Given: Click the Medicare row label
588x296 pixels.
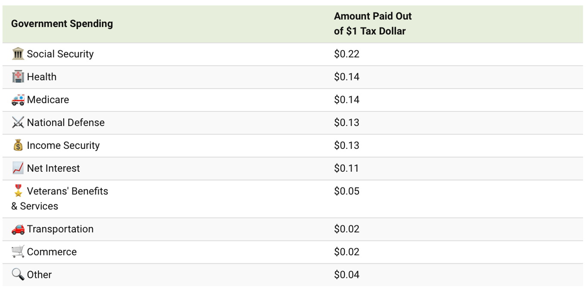Looking at the screenshot, I should tap(48, 100).
